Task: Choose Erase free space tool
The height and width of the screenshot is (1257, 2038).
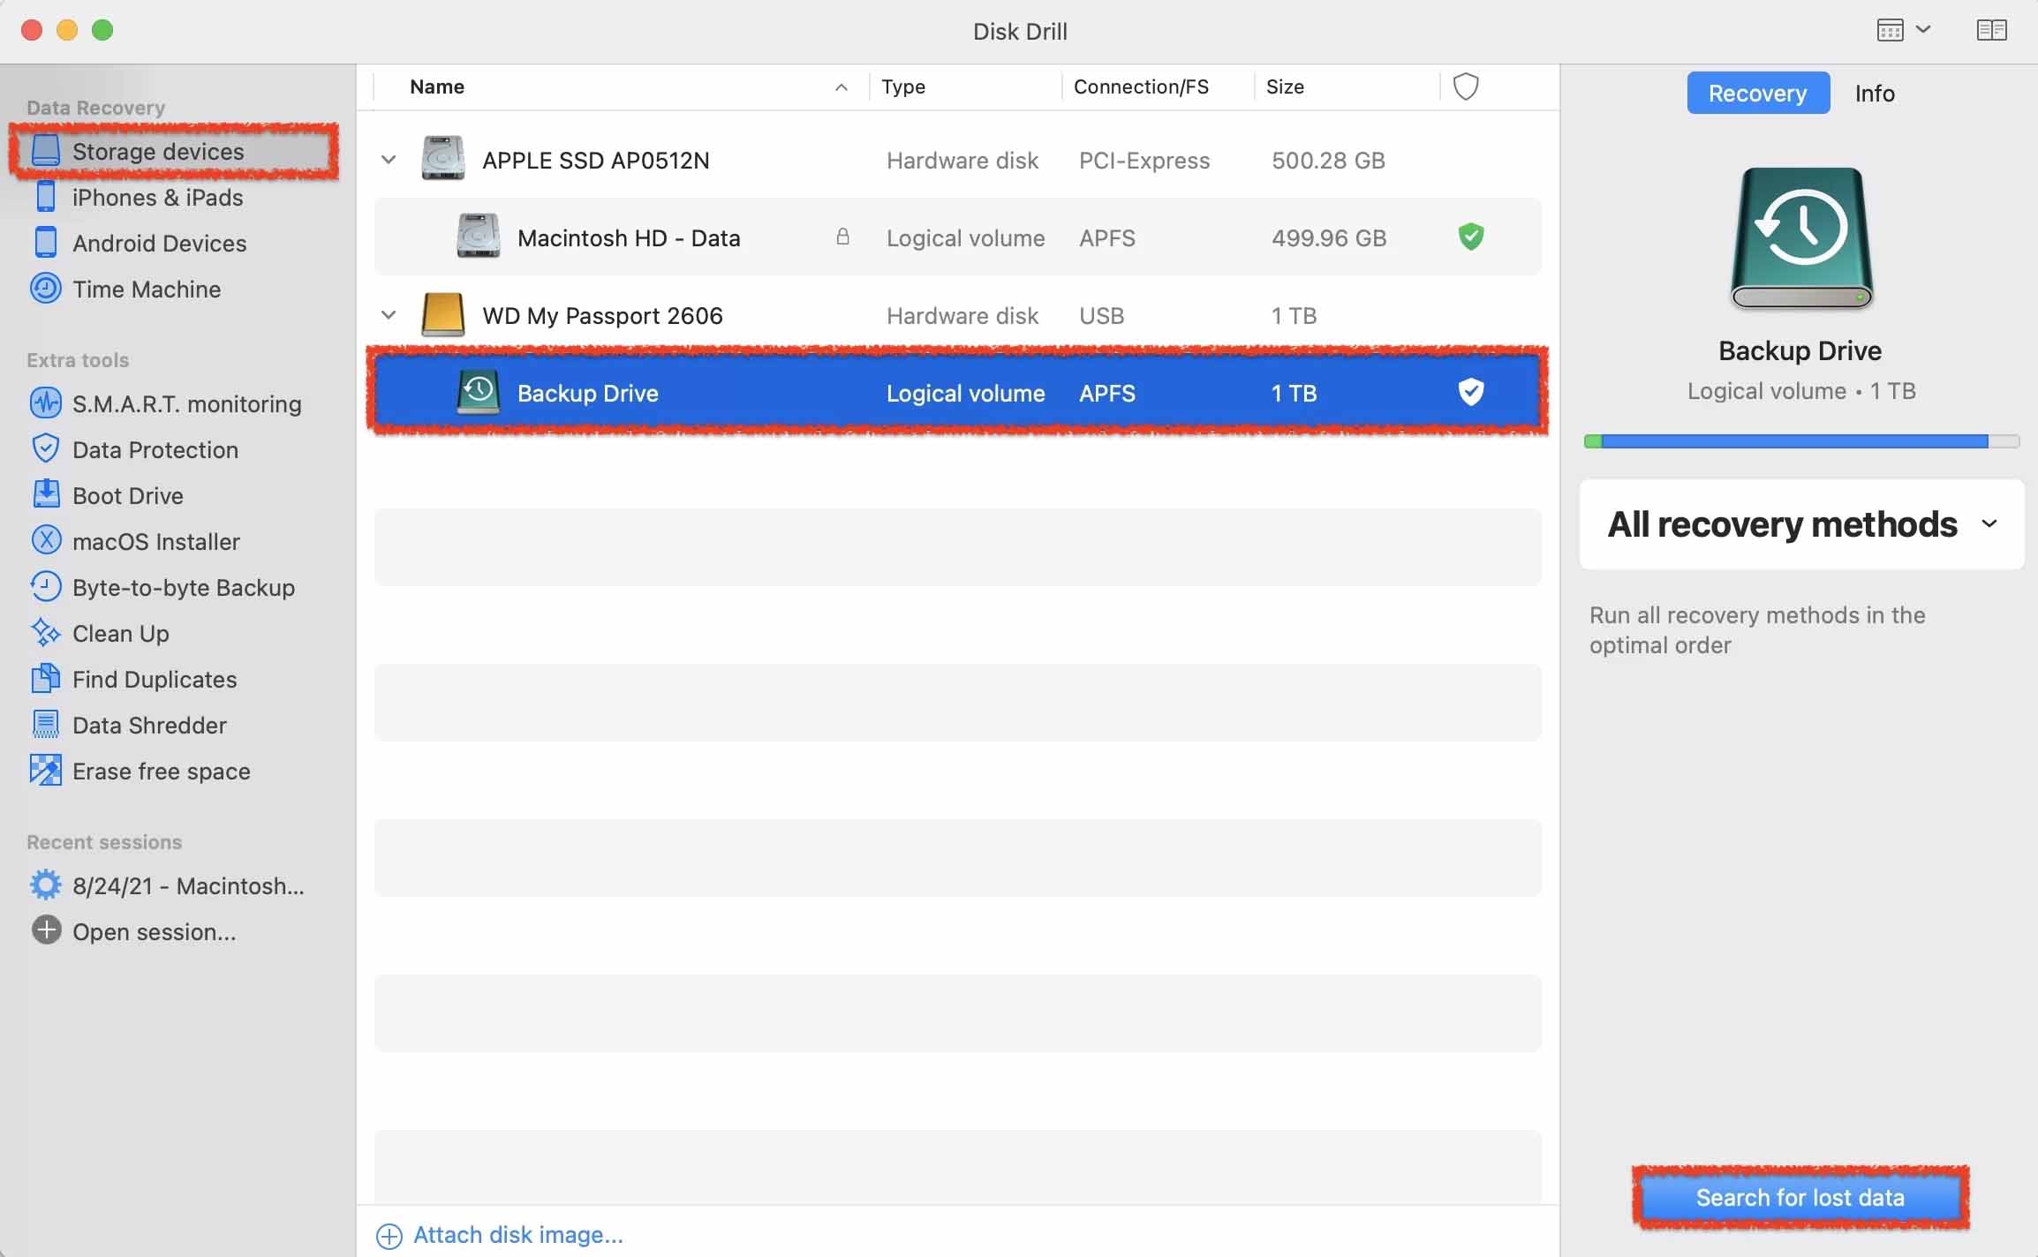Action: pos(141,771)
